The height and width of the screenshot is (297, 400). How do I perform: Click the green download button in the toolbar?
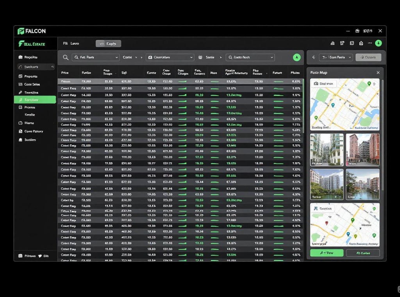(378, 43)
